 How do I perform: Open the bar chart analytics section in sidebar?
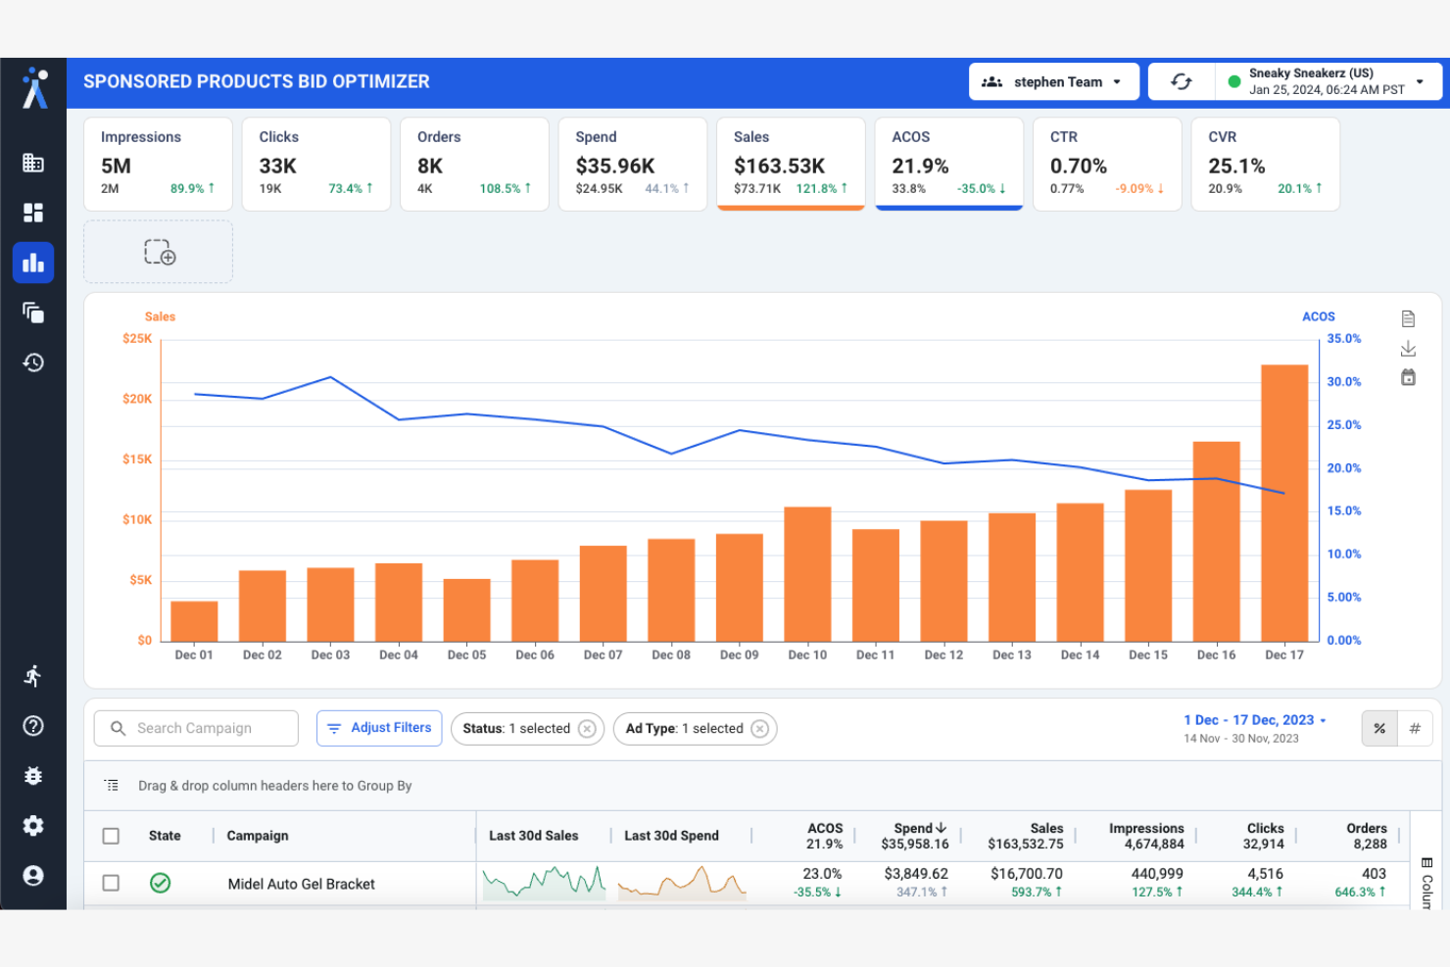tap(33, 263)
